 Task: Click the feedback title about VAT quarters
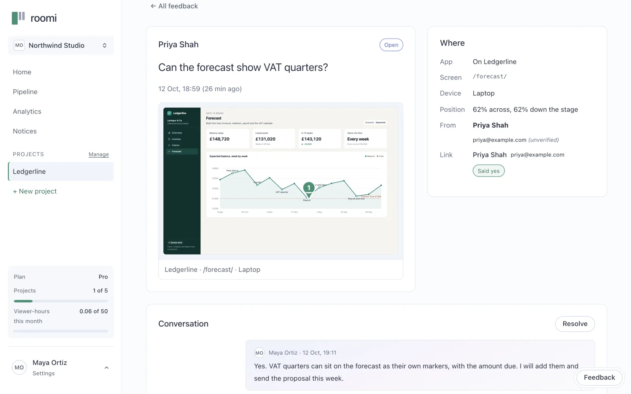pyautogui.click(x=243, y=67)
